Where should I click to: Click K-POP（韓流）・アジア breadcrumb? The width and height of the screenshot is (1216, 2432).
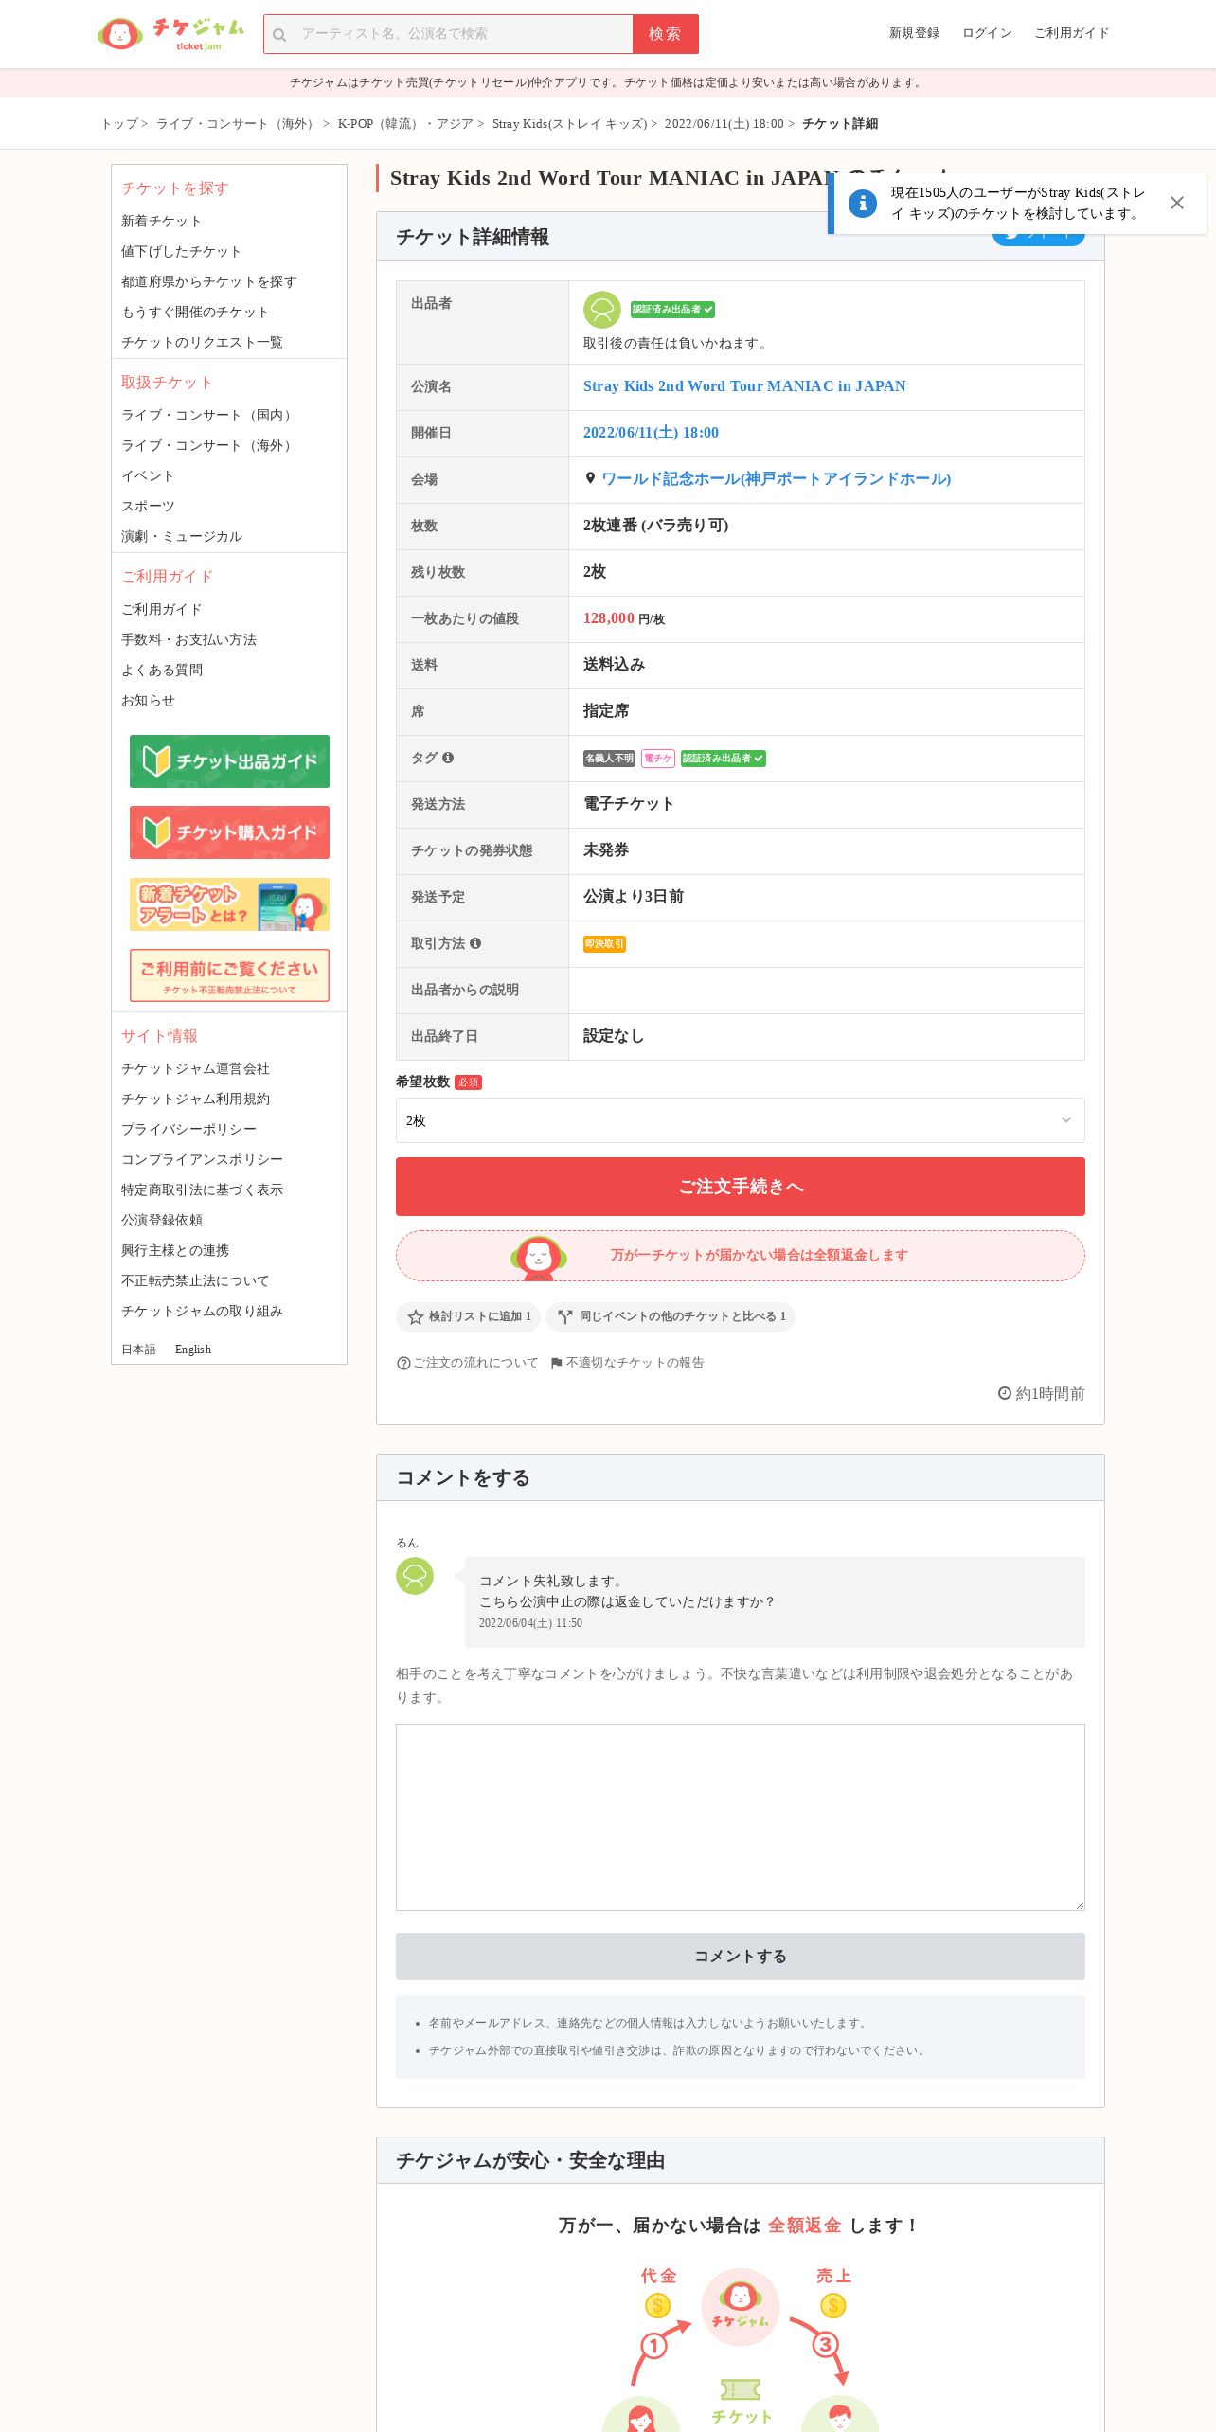[405, 124]
